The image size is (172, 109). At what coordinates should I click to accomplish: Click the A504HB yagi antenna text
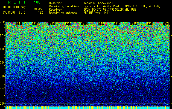(x=97, y=13)
